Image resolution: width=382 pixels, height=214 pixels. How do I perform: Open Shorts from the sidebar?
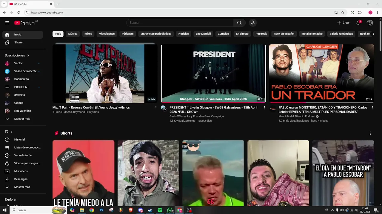(x=23, y=43)
